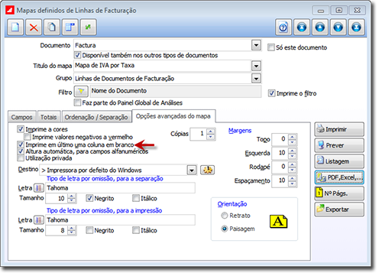This screenshot has height=276, width=379.
Task: Open the Ordenação / Separação tab
Action: (96, 117)
